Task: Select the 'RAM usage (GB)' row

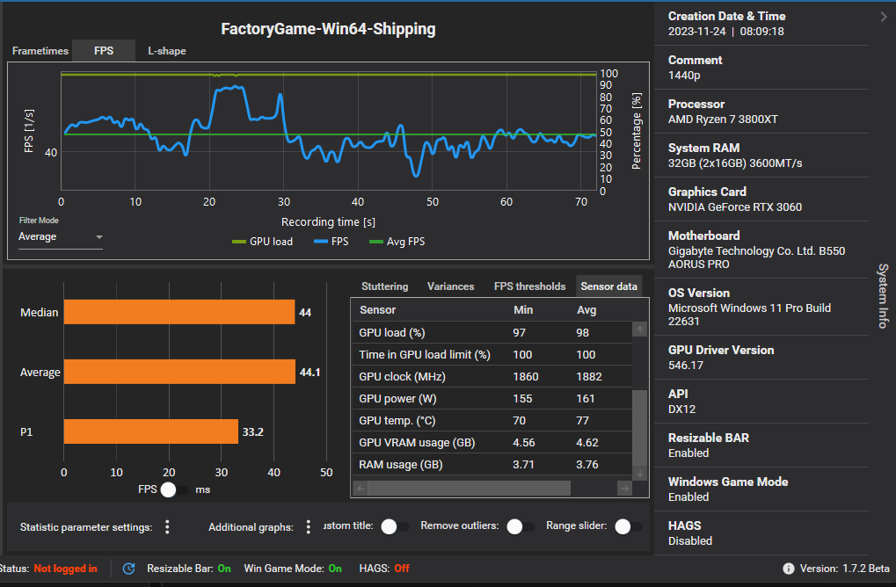Action: [492, 464]
